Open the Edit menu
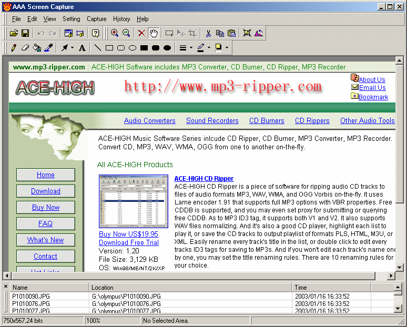The height and width of the screenshot is (327, 407). 32,19
